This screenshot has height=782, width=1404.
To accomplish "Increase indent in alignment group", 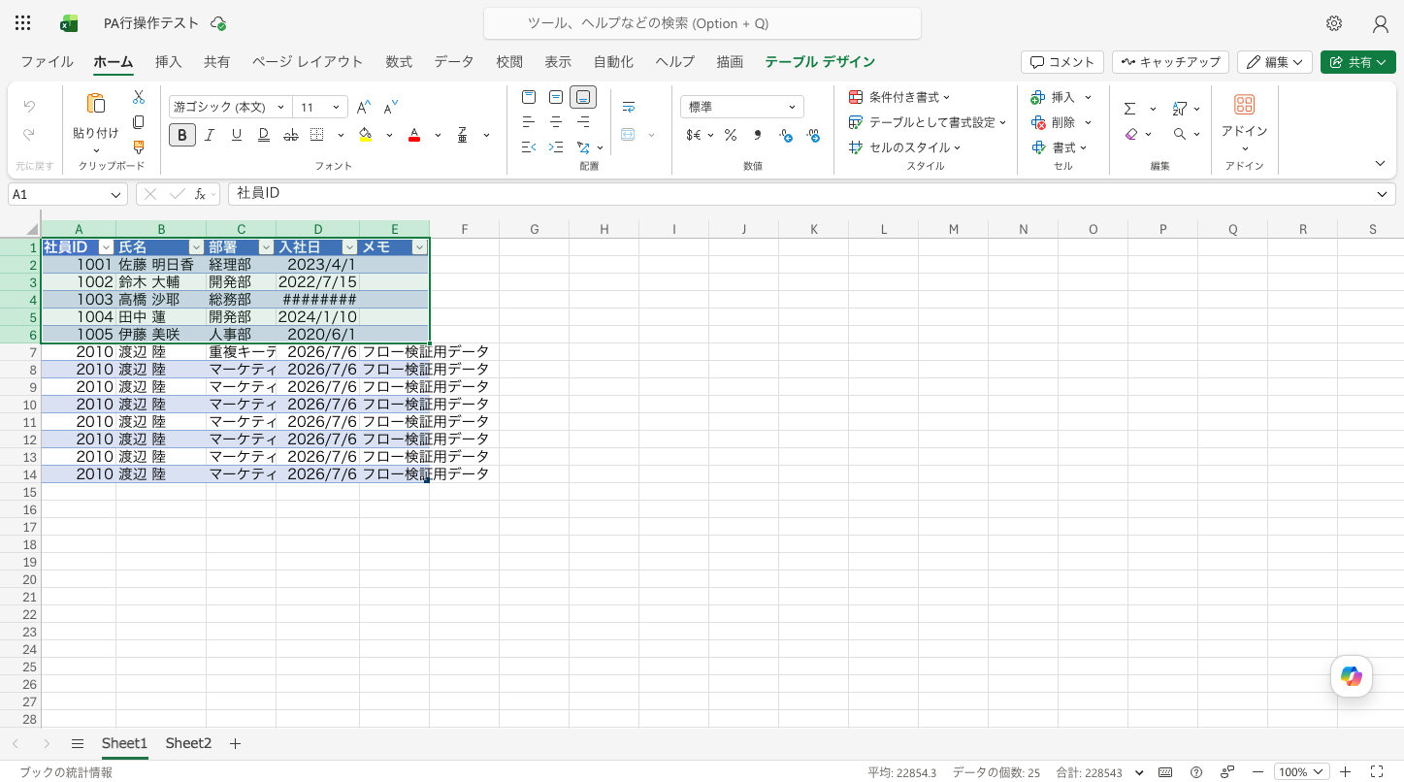I will (556, 147).
